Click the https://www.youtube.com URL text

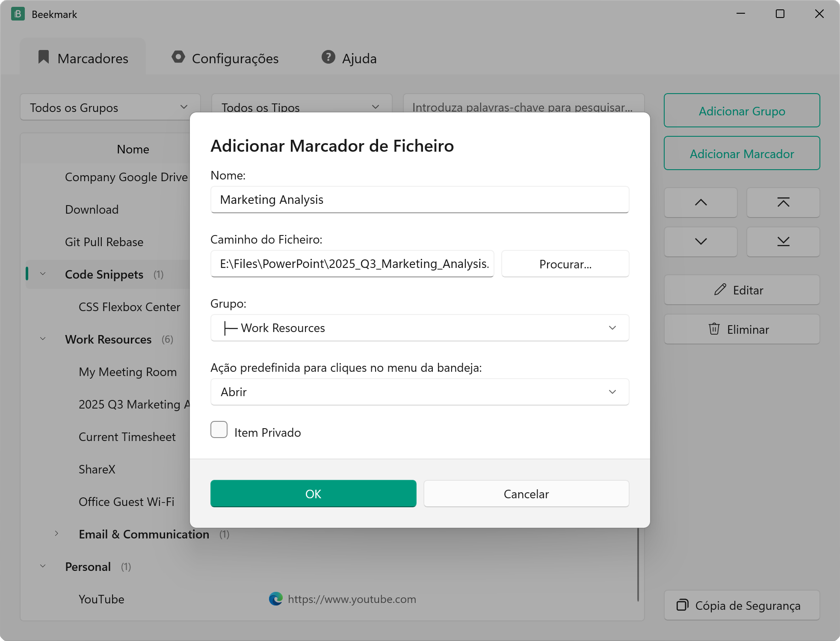pyautogui.click(x=352, y=599)
